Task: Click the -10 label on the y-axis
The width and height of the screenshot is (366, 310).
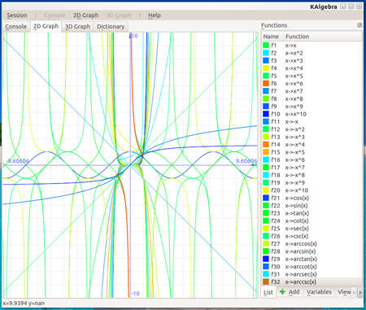Action: pos(135,294)
